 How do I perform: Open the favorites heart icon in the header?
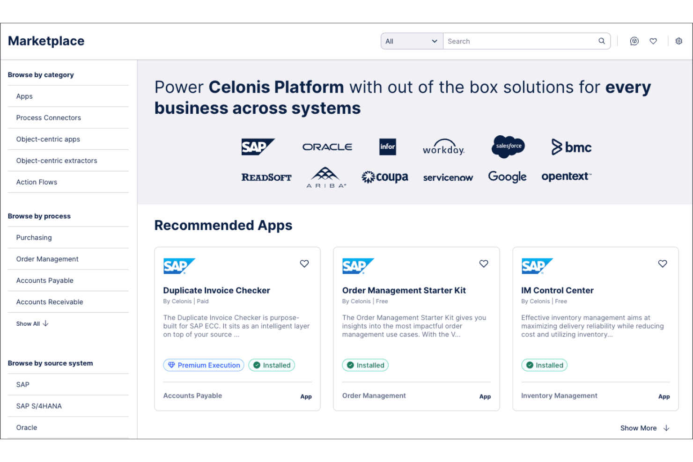click(x=653, y=41)
